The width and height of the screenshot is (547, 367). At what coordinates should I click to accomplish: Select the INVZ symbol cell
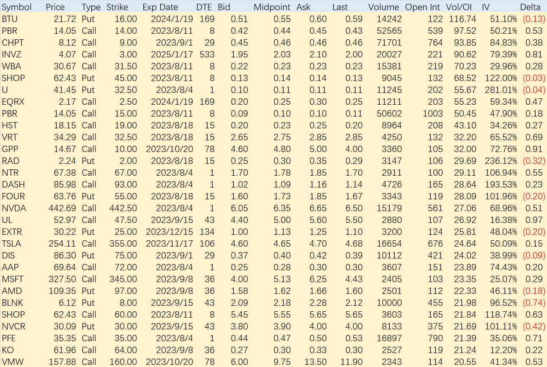(12, 54)
